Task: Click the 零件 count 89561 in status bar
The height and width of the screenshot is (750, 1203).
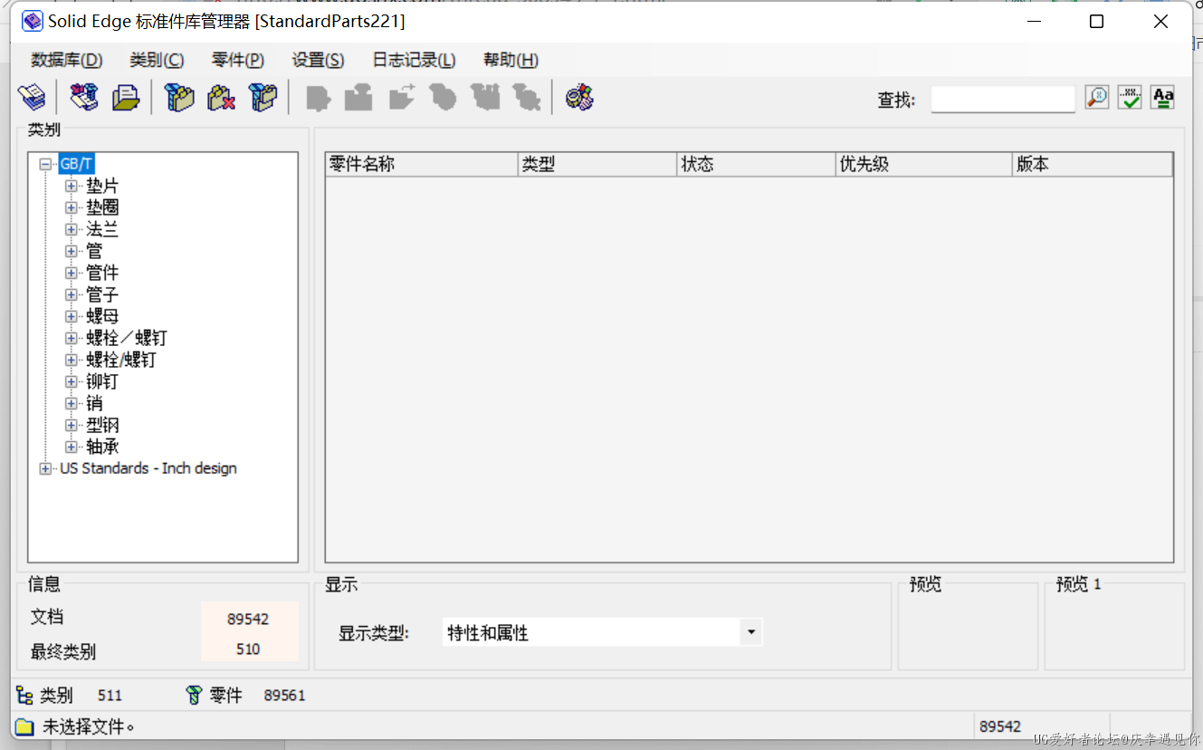Action: click(284, 696)
